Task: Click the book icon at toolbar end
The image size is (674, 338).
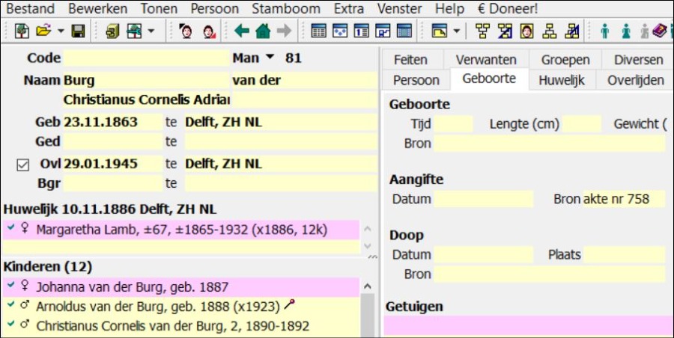Action: coord(658,31)
